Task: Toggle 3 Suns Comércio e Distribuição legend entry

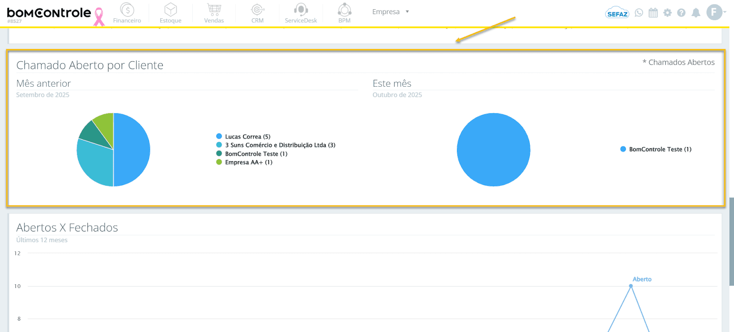Action: point(276,145)
